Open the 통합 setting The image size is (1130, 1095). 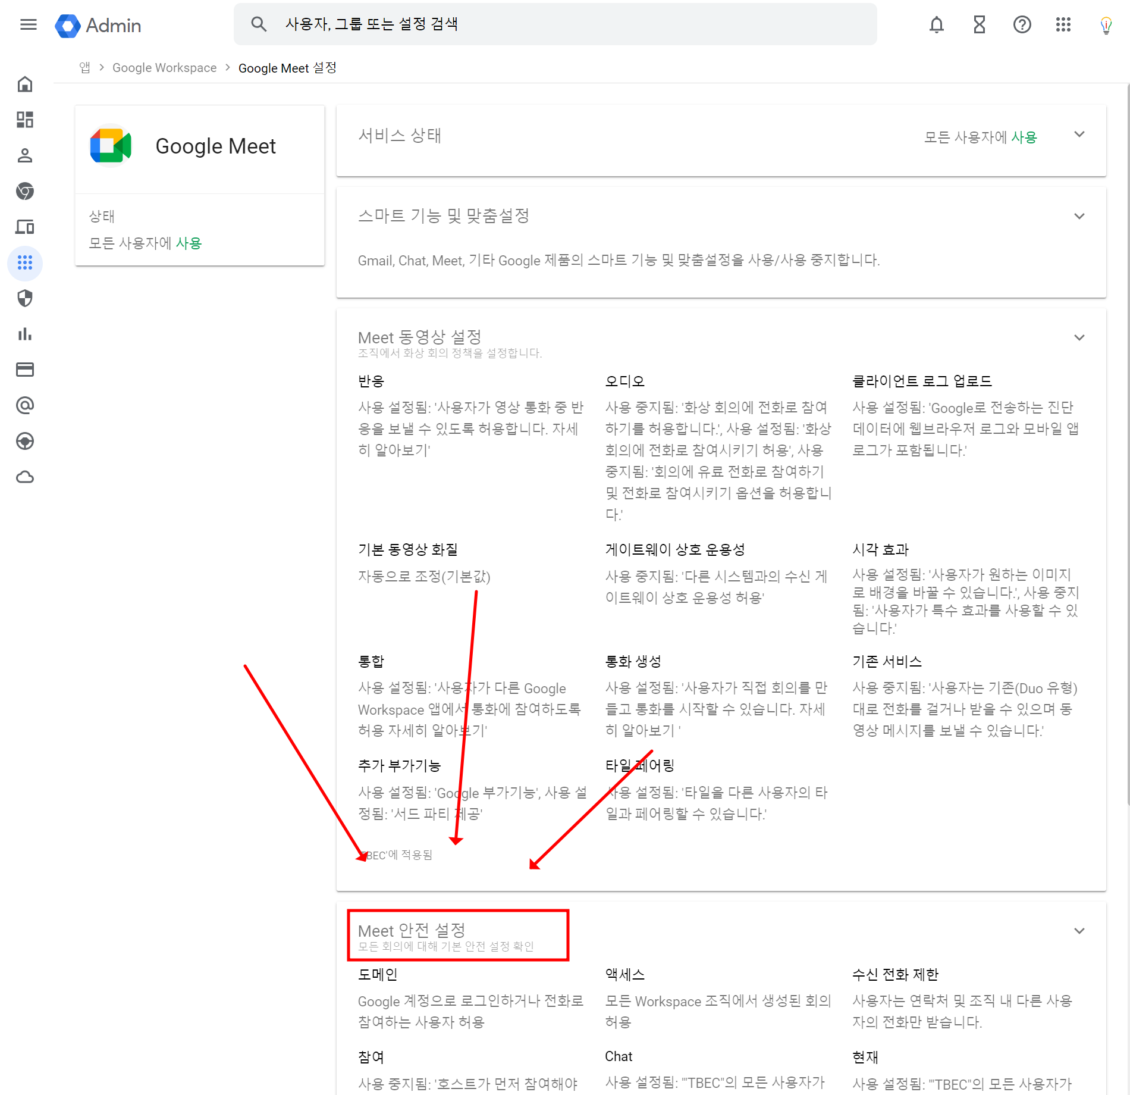[x=371, y=661]
